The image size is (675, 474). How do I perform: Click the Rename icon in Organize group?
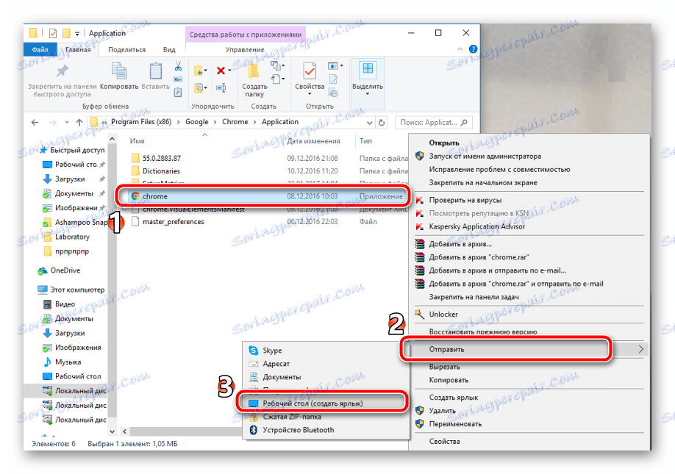[x=221, y=87]
